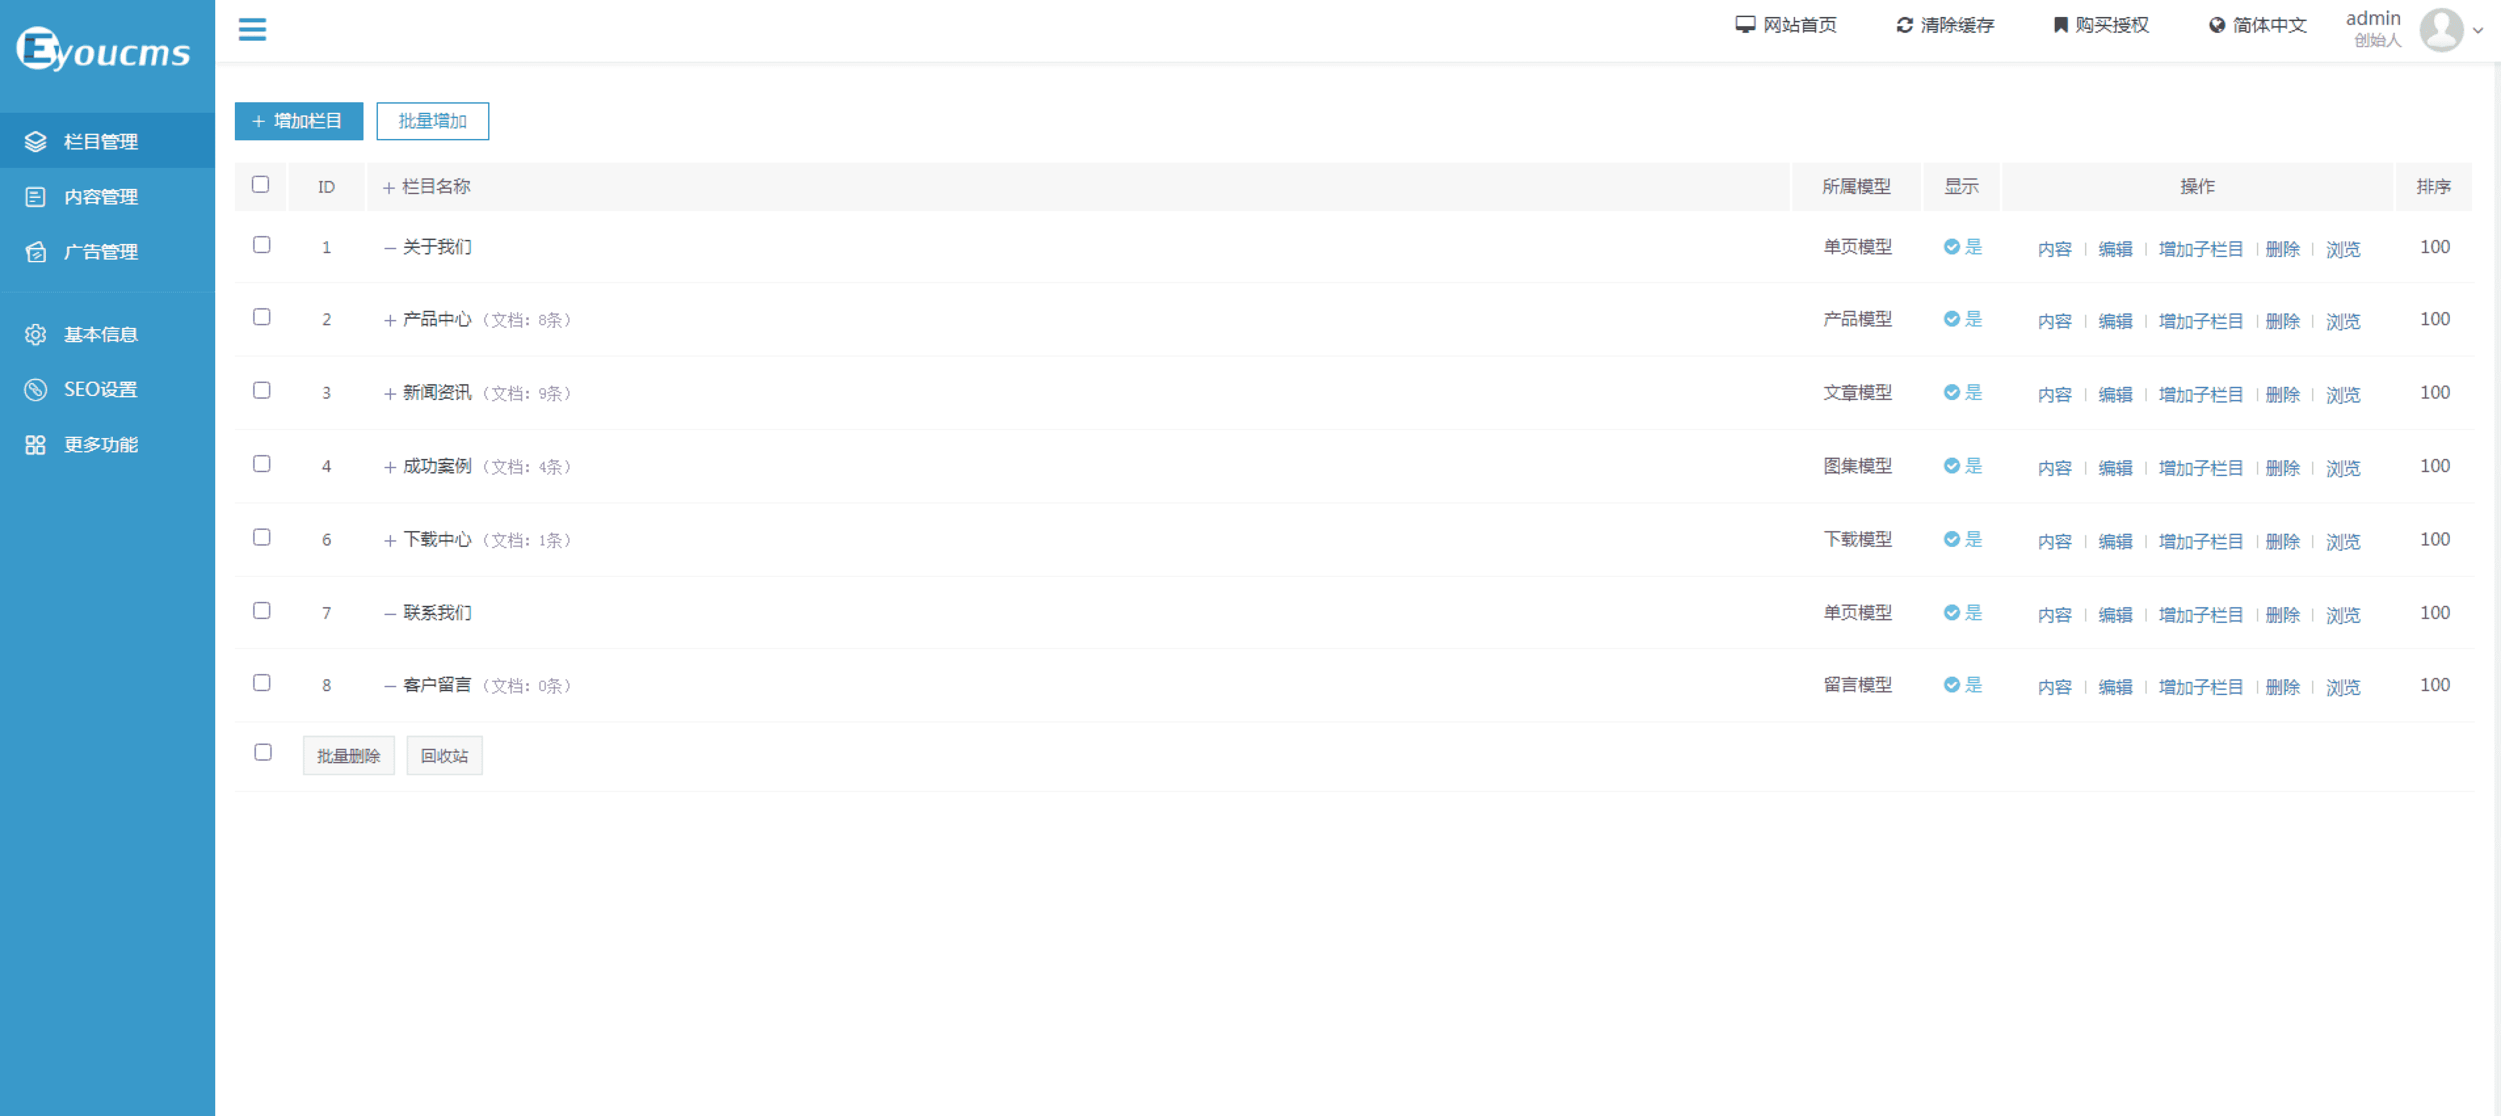2501x1116 pixels.
Task: Check the box for 下载中心 row
Action: [262, 538]
